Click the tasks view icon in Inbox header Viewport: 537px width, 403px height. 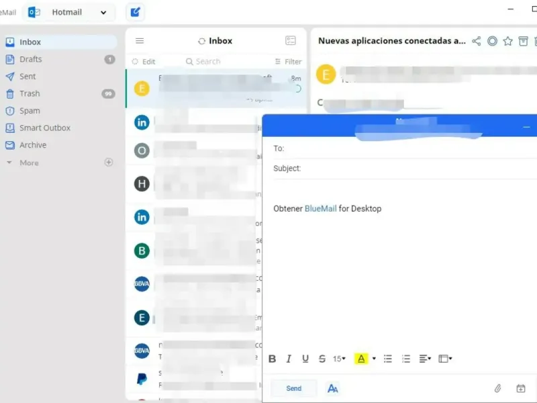click(291, 40)
